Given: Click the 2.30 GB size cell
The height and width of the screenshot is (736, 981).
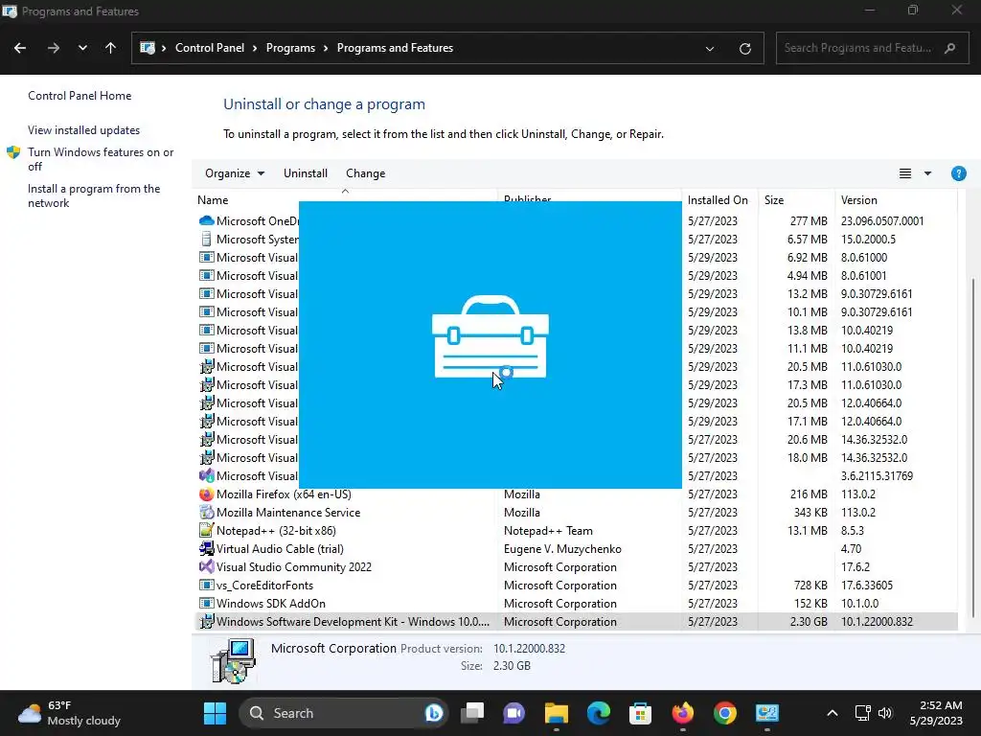Looking at the screenshot, I should click(x=809, y=621).
